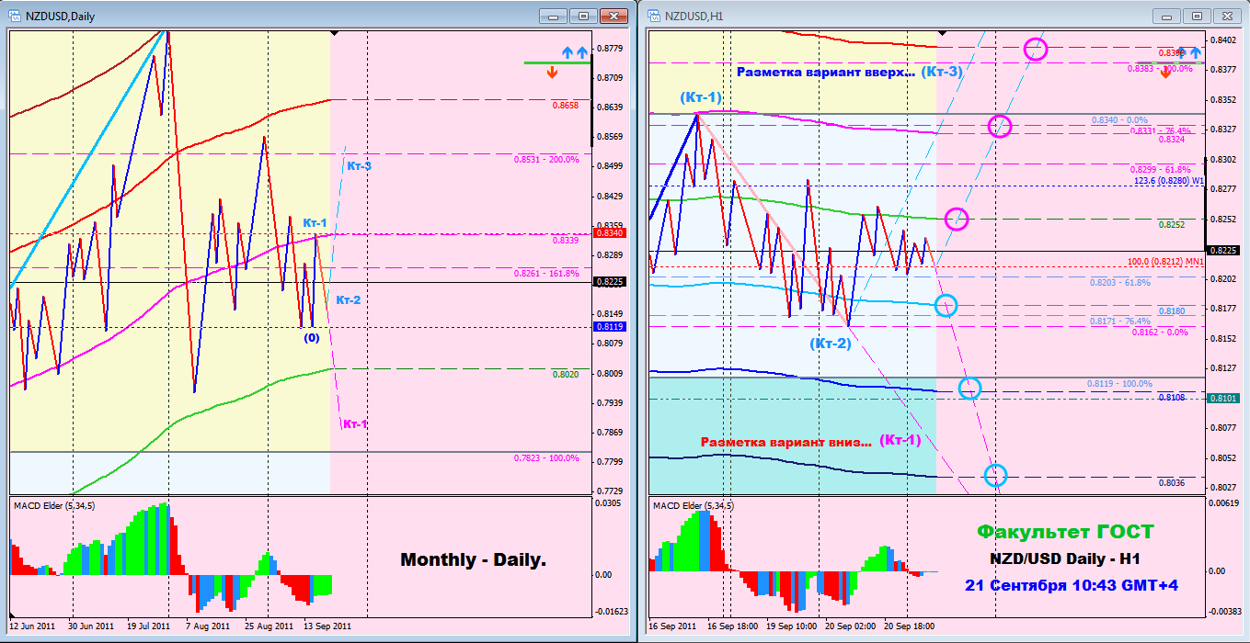Click the '0.8020' green line label

565,375
